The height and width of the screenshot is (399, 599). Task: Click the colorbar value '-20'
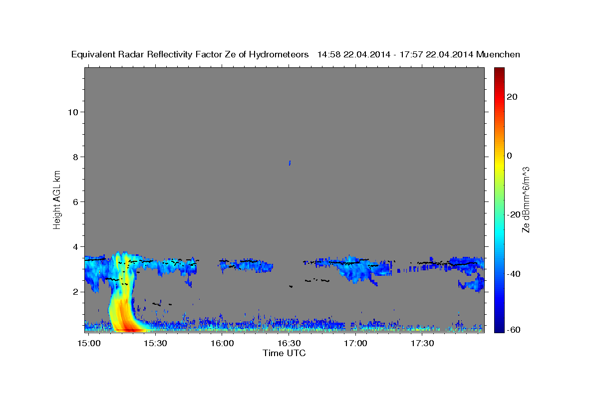(514, 214)
